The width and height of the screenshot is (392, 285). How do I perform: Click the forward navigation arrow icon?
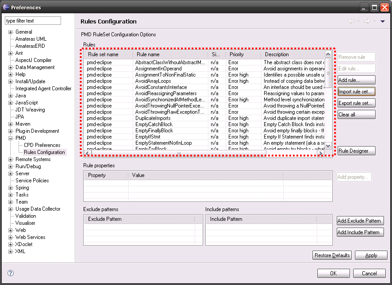click(367, 21)
